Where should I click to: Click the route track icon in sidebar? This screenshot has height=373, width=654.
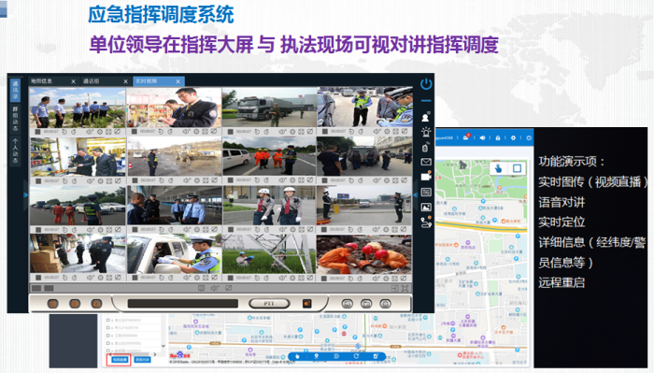tap(426, 222)
